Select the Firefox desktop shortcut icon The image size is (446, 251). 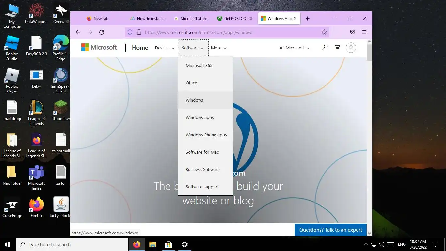click(36, 208)
